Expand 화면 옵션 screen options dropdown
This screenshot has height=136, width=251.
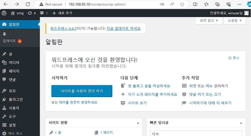click(x=209, y=21)
